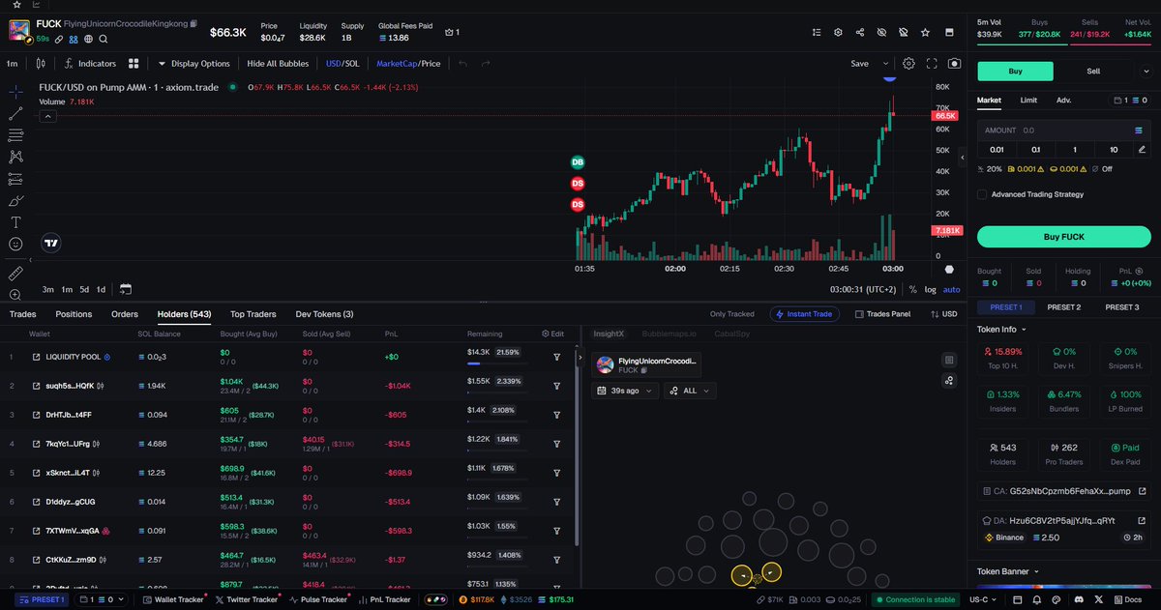This screenshot has height=610, width=1161.
Task: Enter fullscreen chart mode
Action: [932, 64]
